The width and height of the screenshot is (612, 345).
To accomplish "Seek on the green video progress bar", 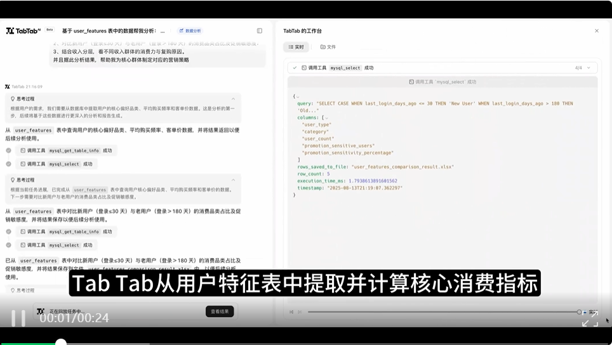I will 30,344.
